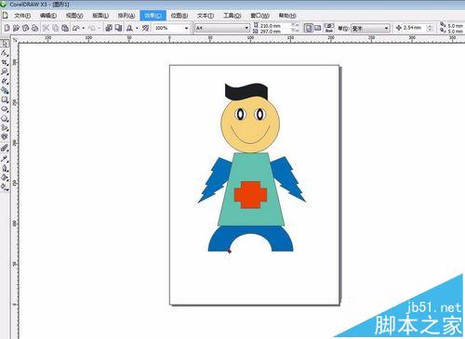465x339 pixels.
Task: Click the Application launcher icon
Action: pos(129,28)
